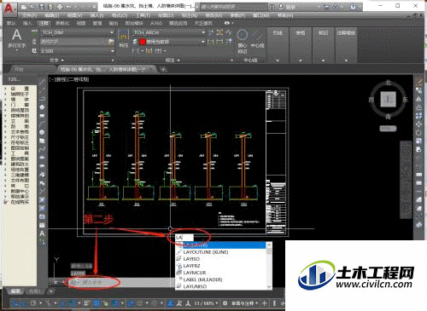Open workspace switching gear in status bar
The image size is (427, 311).
tap(225, 303)
